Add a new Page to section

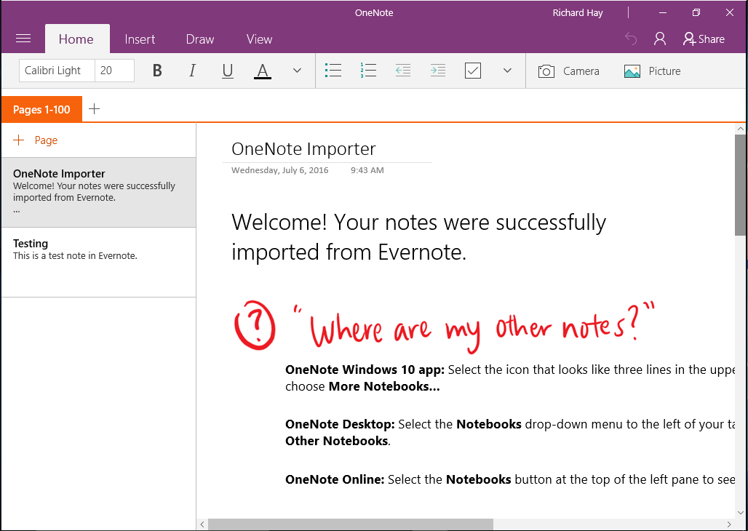coord(36,140)
